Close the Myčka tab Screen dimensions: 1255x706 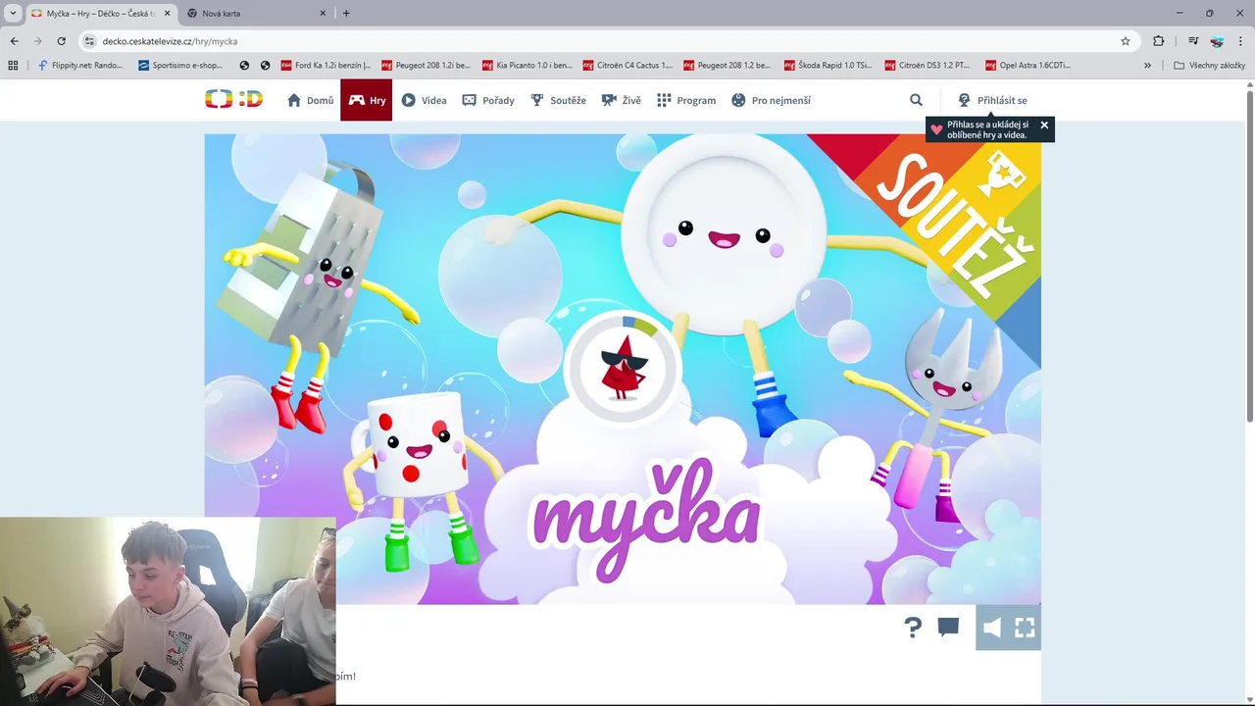pos(166,14)
